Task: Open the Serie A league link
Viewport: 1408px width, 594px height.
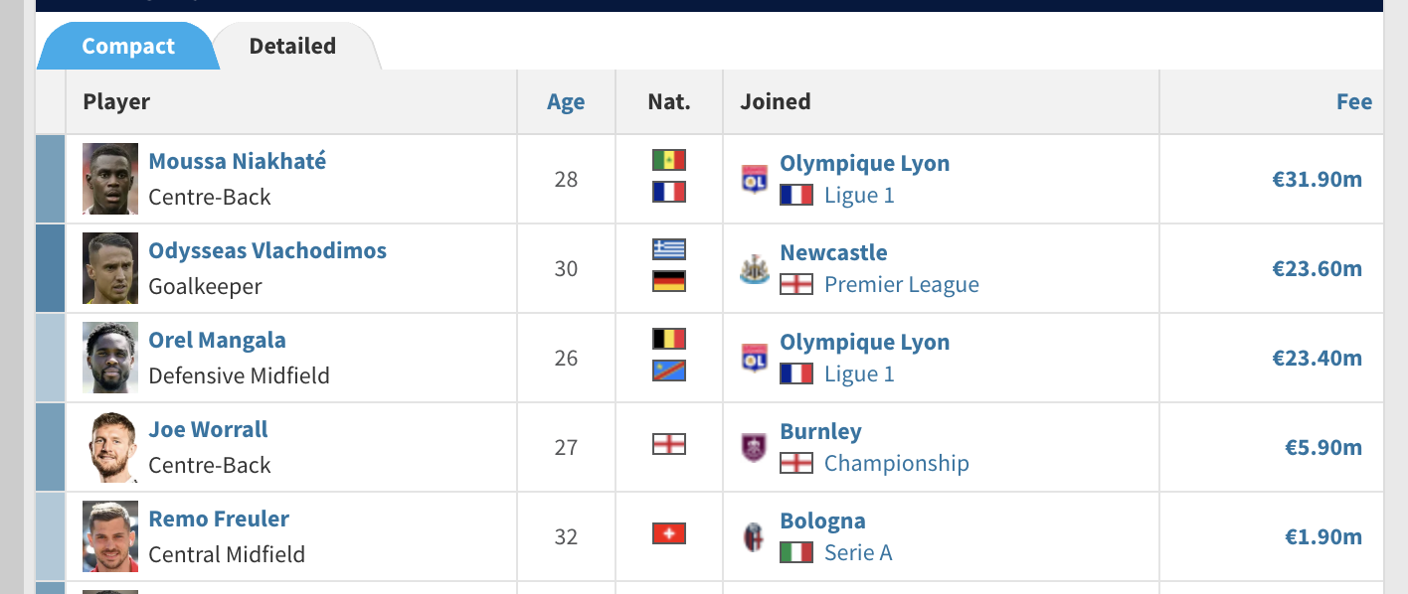Action: coord(858,553)
